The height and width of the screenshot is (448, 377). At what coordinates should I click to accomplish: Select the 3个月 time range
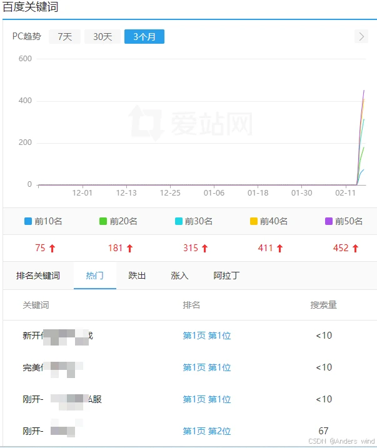tap(144, 37)
